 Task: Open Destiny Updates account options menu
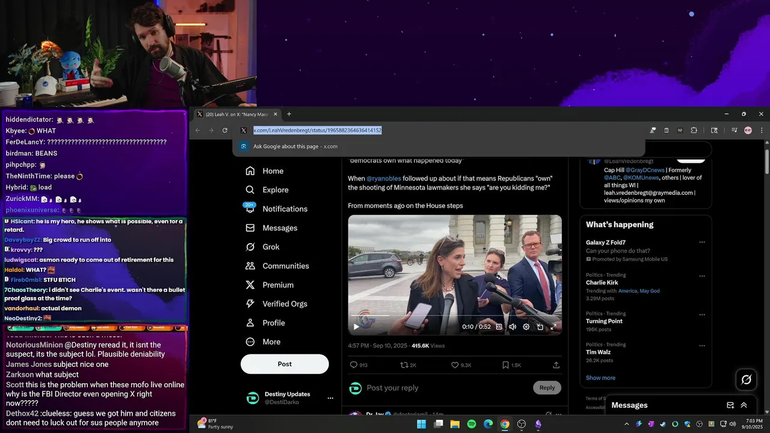[330, 398]
